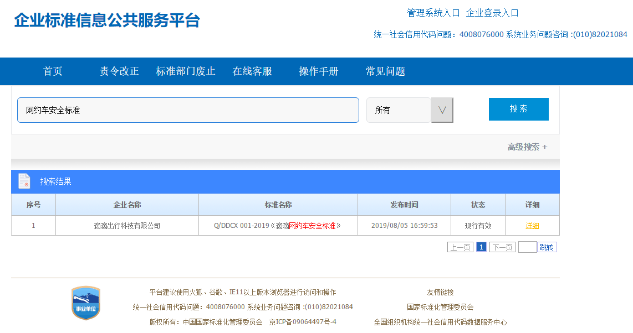This screenshot has width=633, height=333.
Task: Expand 高级搜索 advanced search options
Action: click(527, 147)
